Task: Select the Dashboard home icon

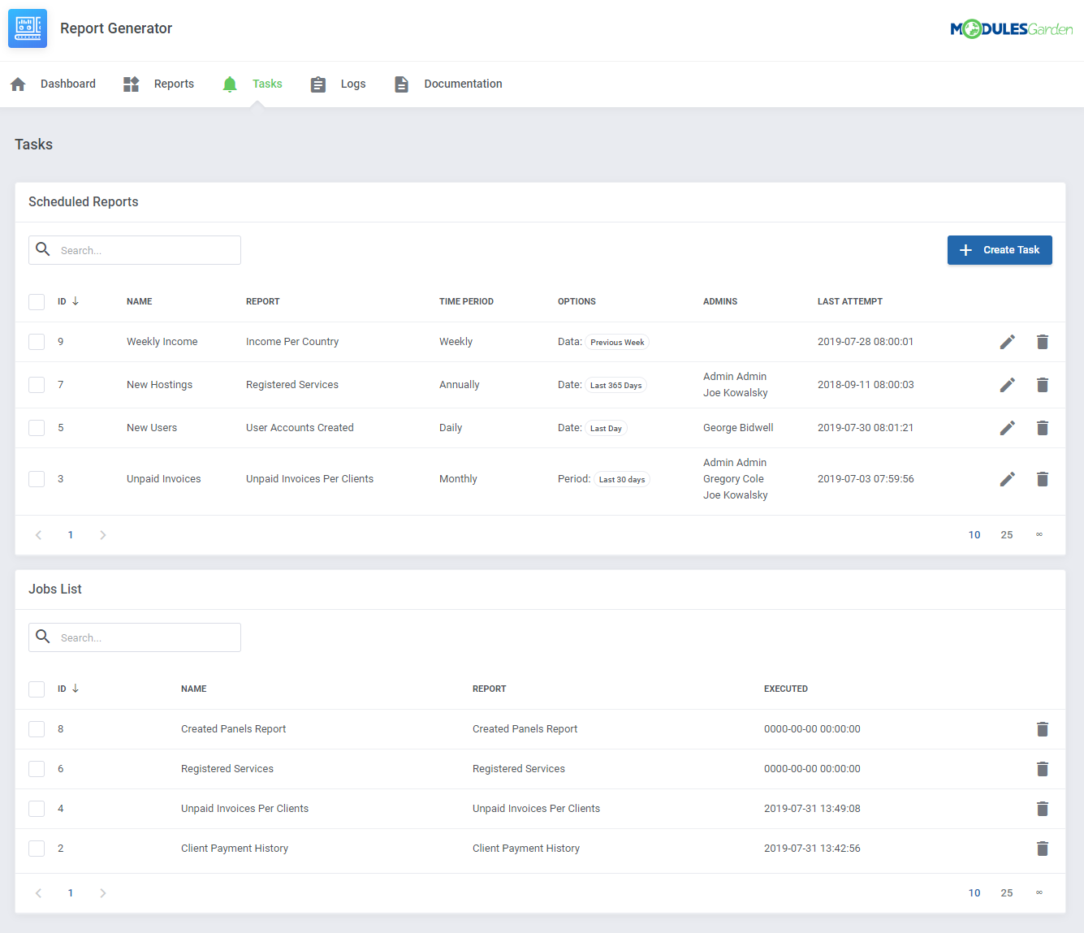Action: [x=17, y=84]
